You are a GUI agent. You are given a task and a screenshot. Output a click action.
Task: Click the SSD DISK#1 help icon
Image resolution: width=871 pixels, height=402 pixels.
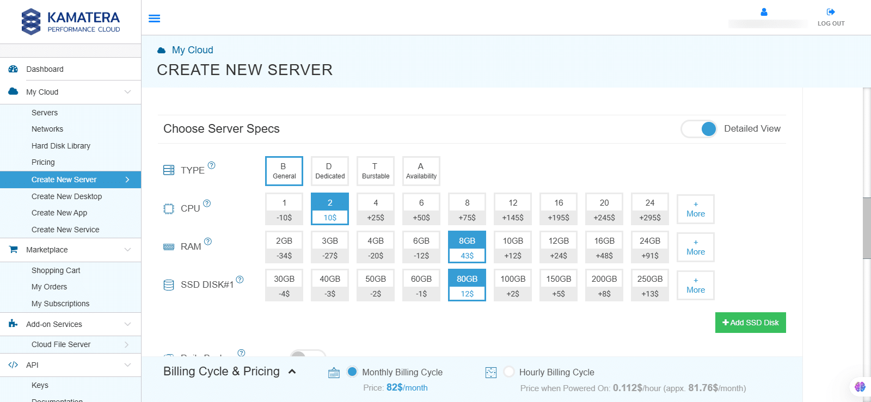240,280
